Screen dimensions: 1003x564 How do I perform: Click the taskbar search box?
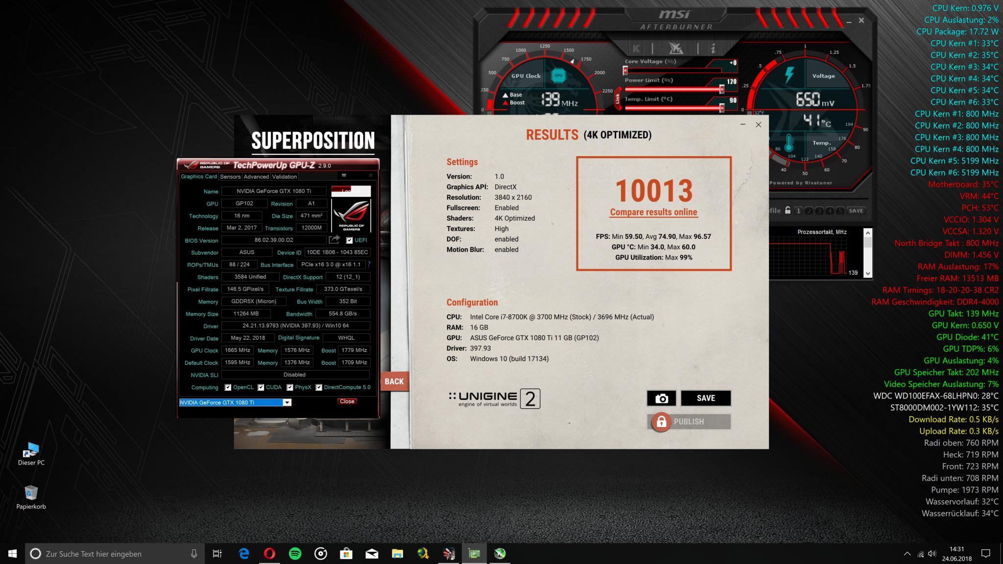114,554
